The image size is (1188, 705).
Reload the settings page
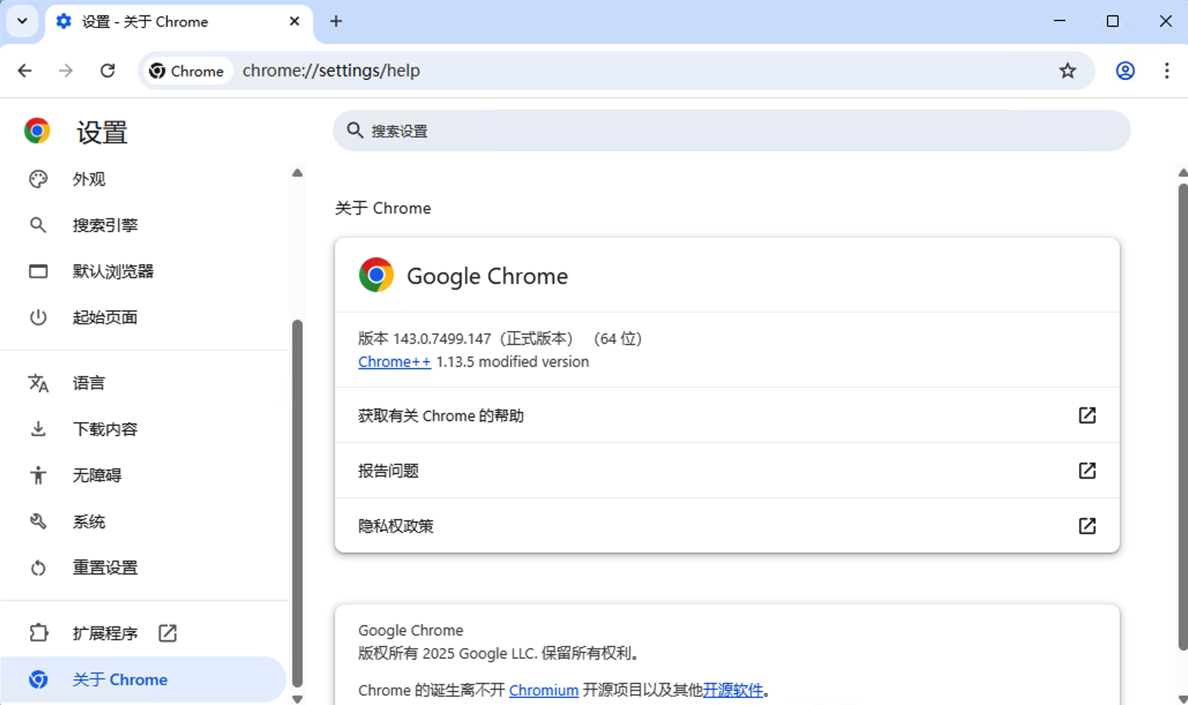pyautogui.click(x=107, y=71)
